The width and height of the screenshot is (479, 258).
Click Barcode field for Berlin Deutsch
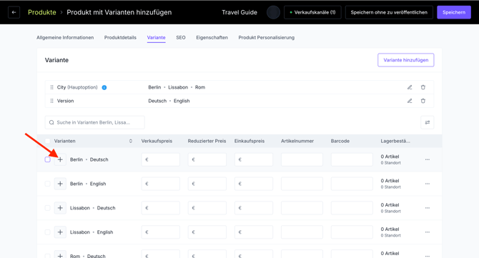[x=352, y=159]
